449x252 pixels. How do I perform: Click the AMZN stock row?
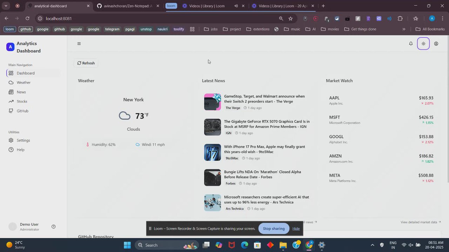pyautogui.click(x=381, y=159)
